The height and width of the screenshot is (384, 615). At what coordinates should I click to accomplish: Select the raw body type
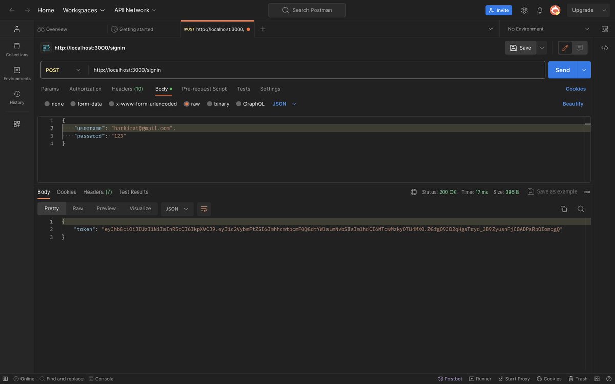click(192, 104)
